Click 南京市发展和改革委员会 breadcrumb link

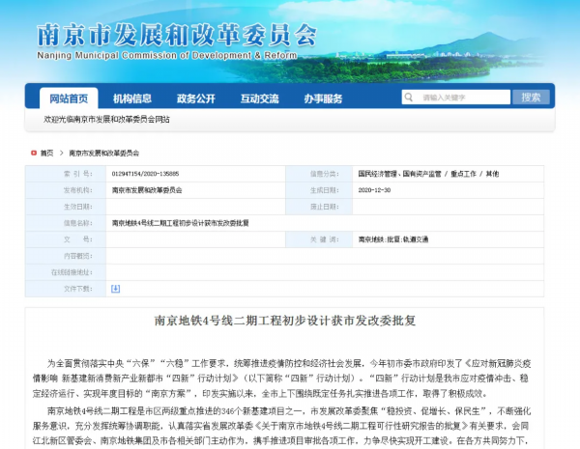[x=104, y=153]
